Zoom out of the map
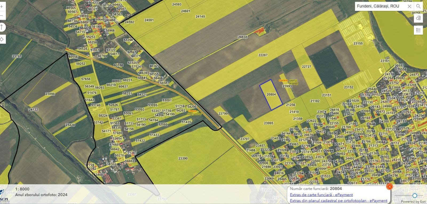Image resolution: width=427 pixels, height=204 pixels. coord(2,15)
